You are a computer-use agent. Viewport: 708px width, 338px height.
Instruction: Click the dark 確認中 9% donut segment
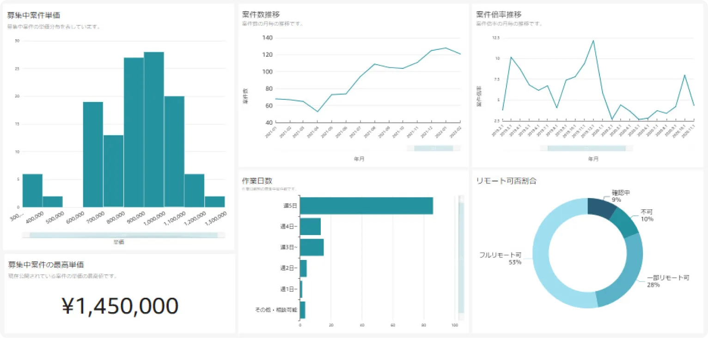tap(601, 207)
